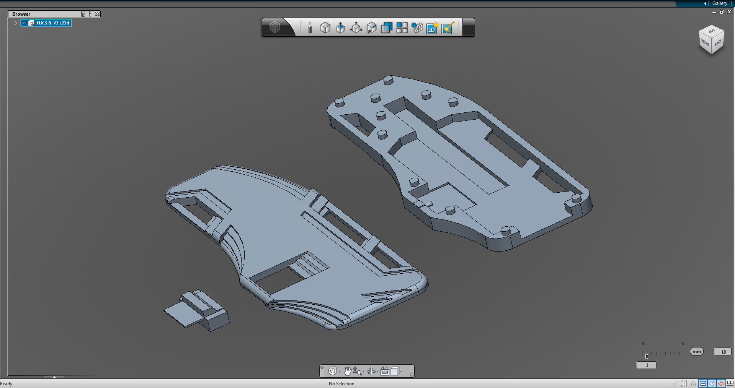Click the visual style cube icon

point(395,371)
